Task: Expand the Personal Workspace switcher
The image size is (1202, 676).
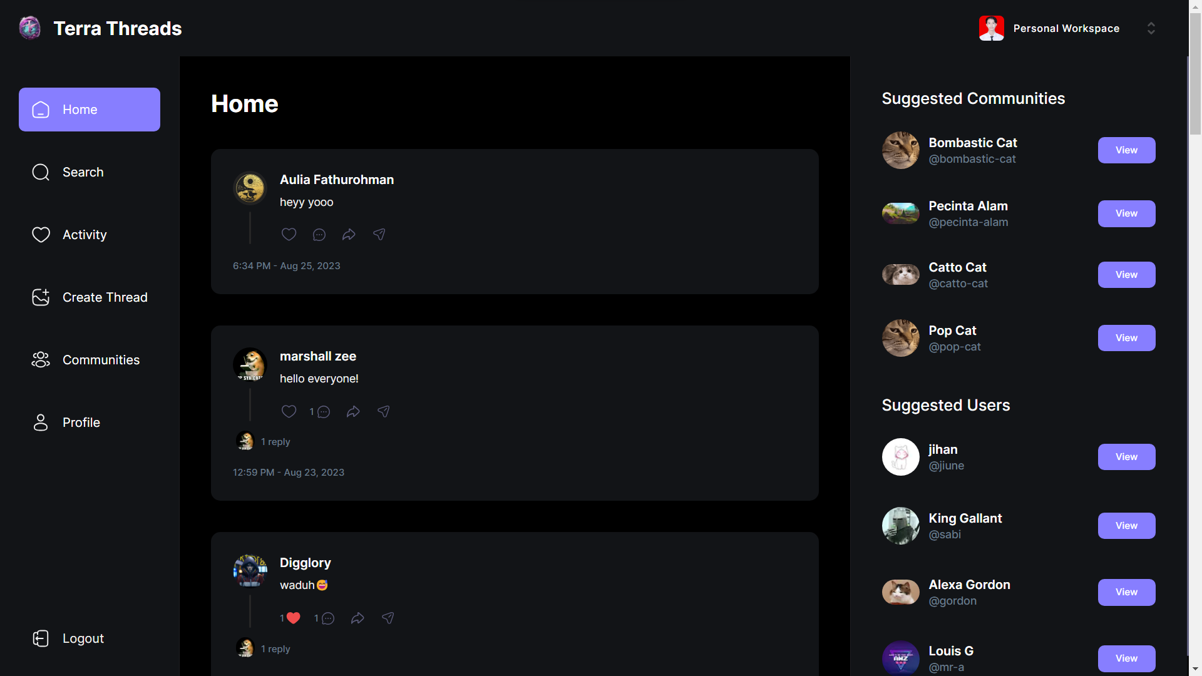Action: (1151, 28)
